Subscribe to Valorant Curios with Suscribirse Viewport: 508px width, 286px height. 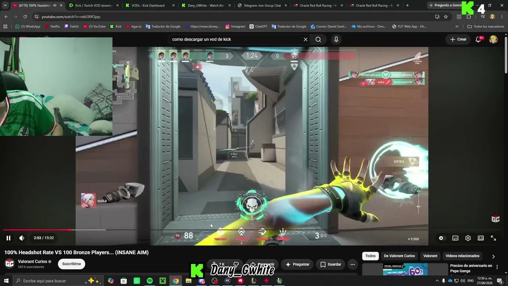click(71, 264)
